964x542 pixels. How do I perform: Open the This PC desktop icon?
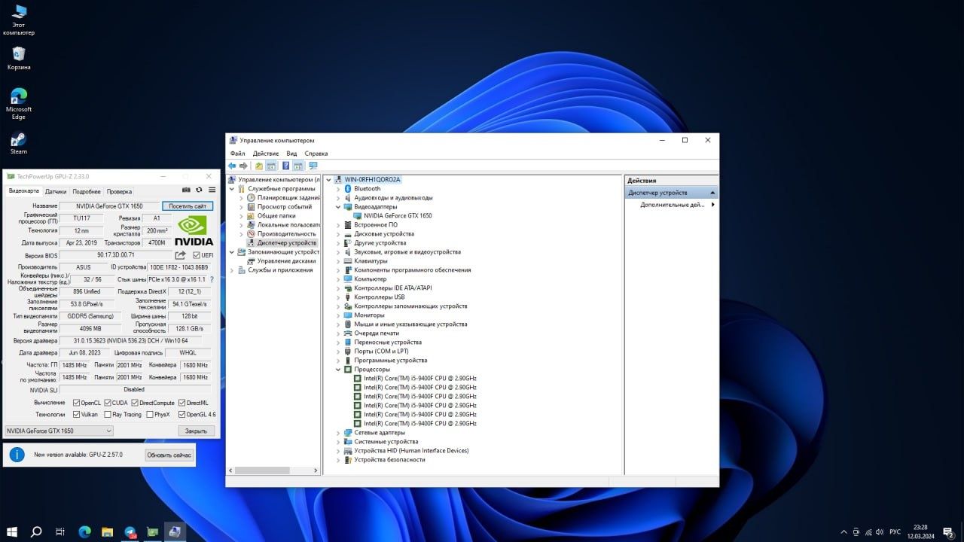tap(19, 20)
